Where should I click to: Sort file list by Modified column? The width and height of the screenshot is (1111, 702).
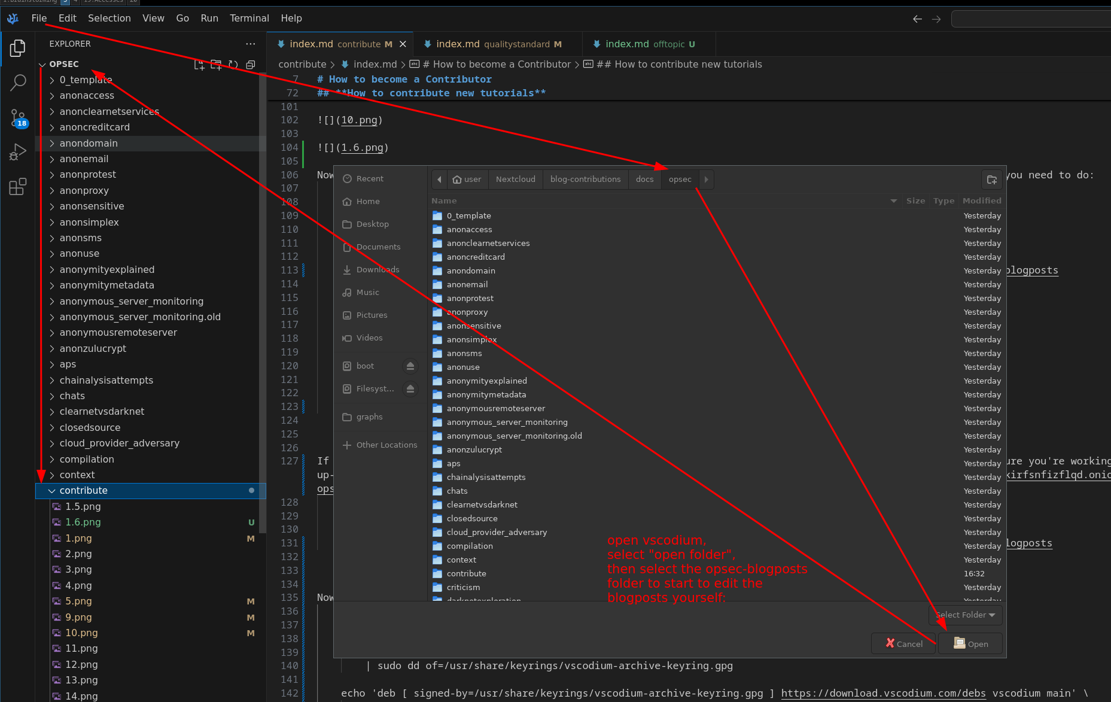coord(981,201)
